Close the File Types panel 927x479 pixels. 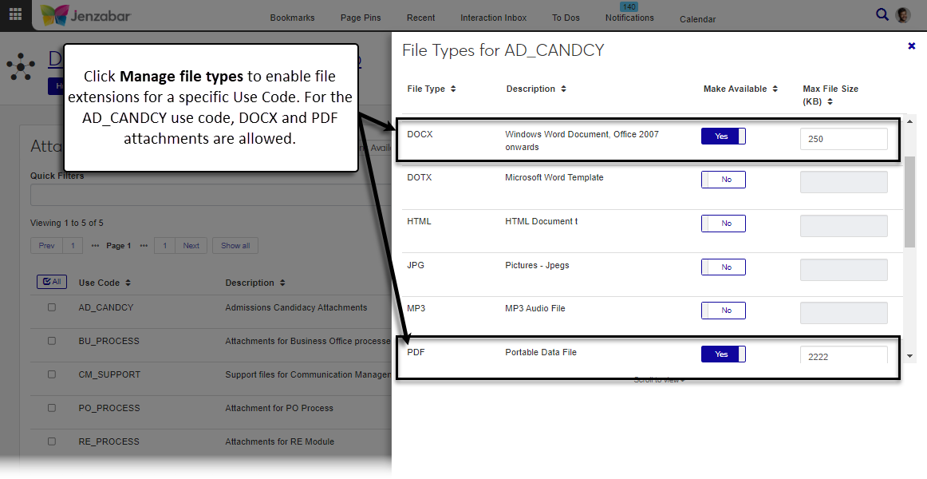coord(912,46)
